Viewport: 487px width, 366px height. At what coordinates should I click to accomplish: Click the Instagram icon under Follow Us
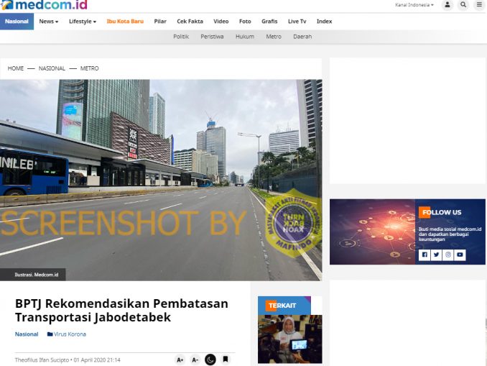point(448,255)
